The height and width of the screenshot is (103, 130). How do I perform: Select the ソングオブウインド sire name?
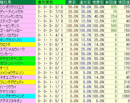tap(12, 96)
